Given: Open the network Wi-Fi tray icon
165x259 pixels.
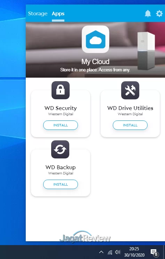Looking at the screenshot, I should pos(110,252).
